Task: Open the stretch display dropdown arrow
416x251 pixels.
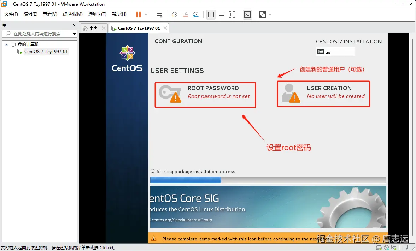Action: [270, 14]
